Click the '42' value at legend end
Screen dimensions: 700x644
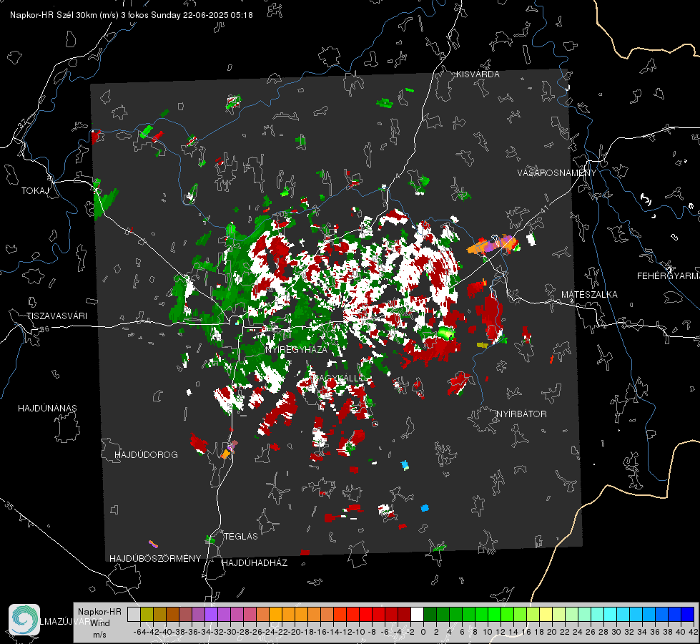693,632
